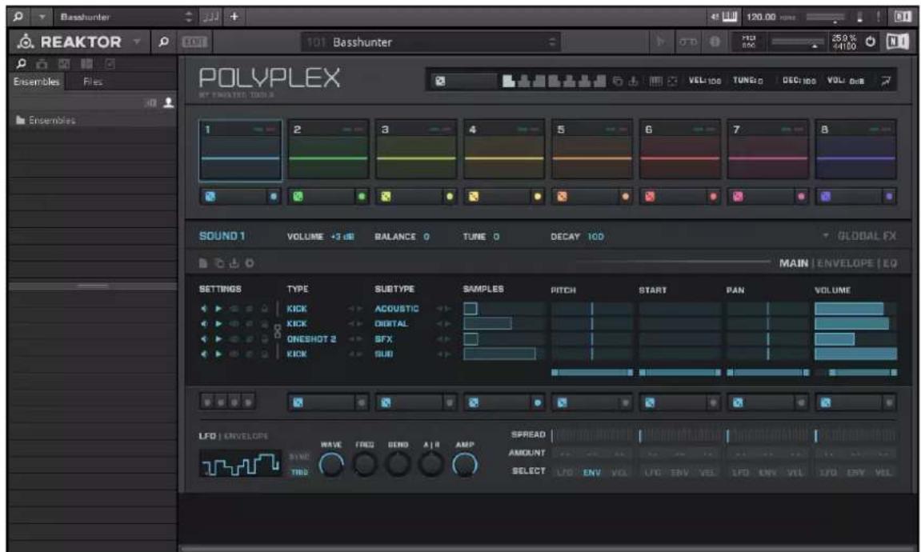
Task: Click the play icon in Reaktor header
Action: (x=660, y=42)
